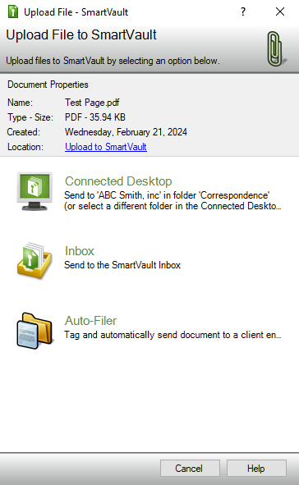Click the Inbox tray icon
299x485 pixels.
34,261
